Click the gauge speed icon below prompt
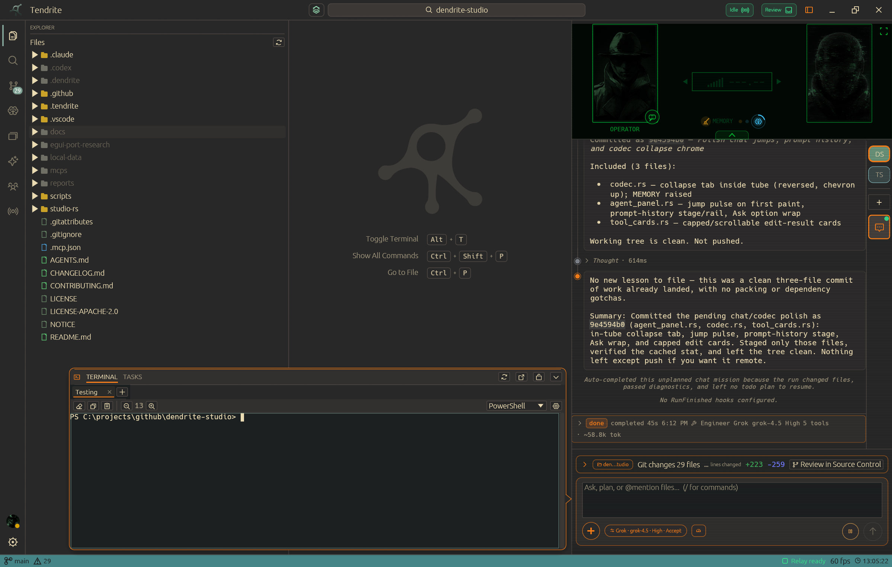This screenshot has height=567, width=892. (x=699, y=531)
